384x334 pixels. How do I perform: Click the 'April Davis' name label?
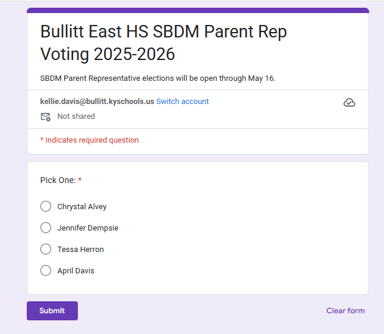[75, 271]
